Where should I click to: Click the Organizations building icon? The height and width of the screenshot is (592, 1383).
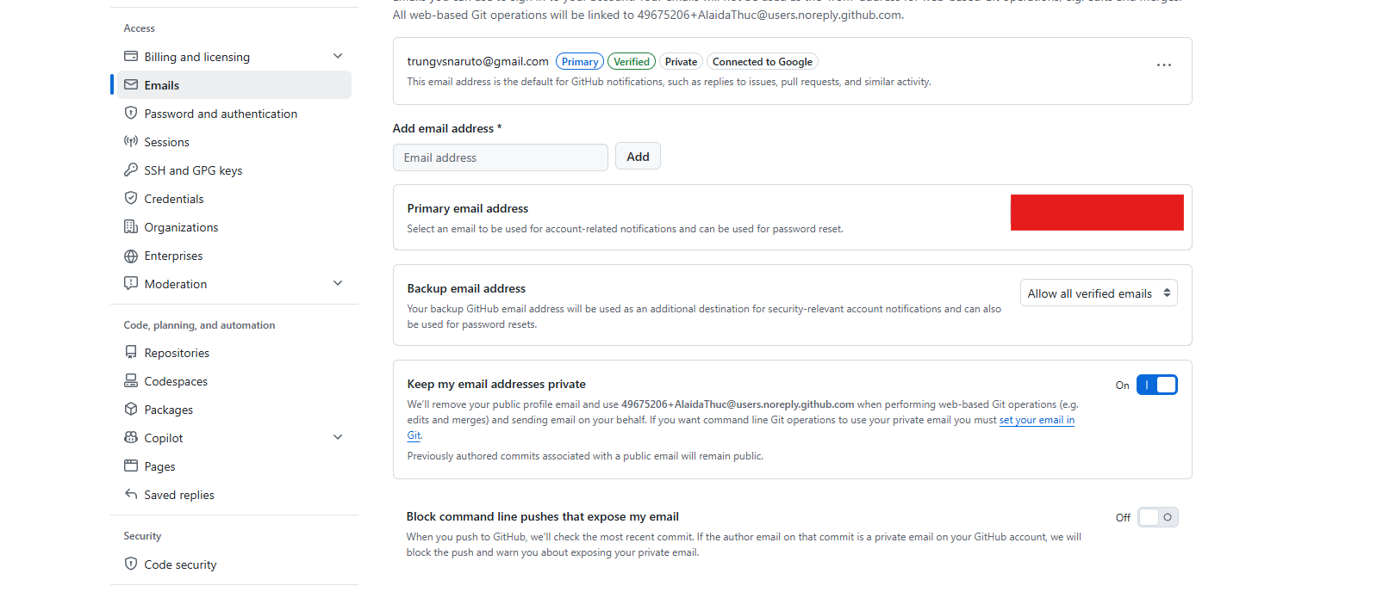[x=131, y=227]
